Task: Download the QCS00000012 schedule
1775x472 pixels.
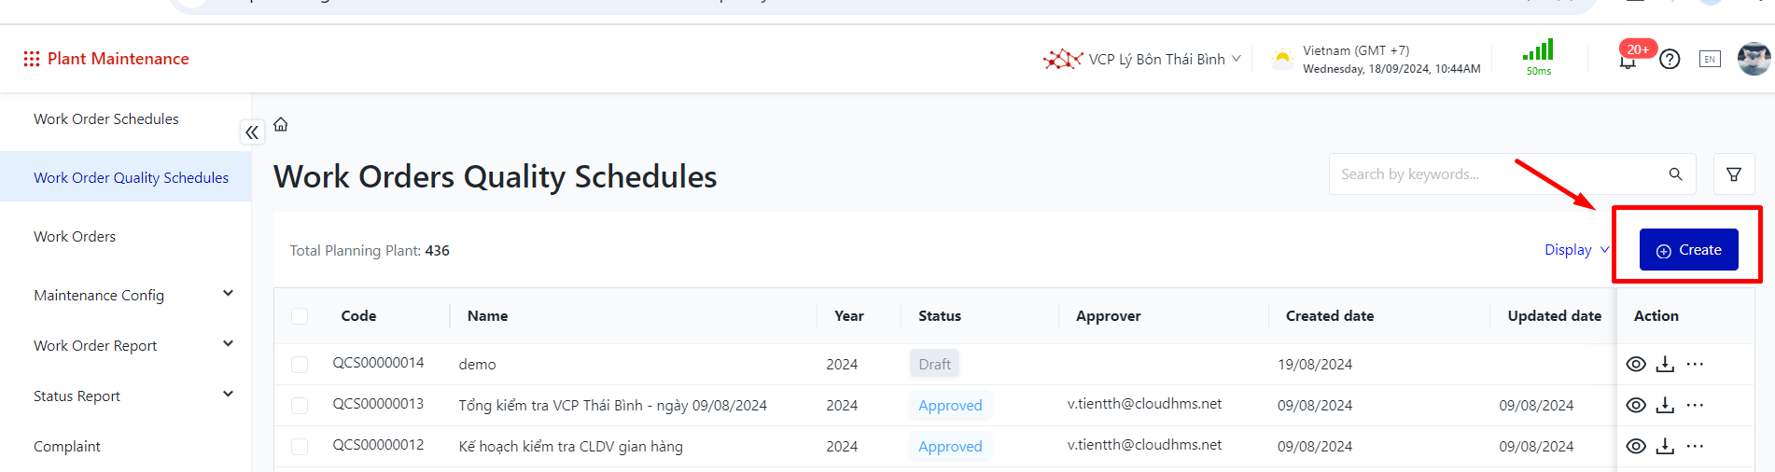Action: [1665, 447]
